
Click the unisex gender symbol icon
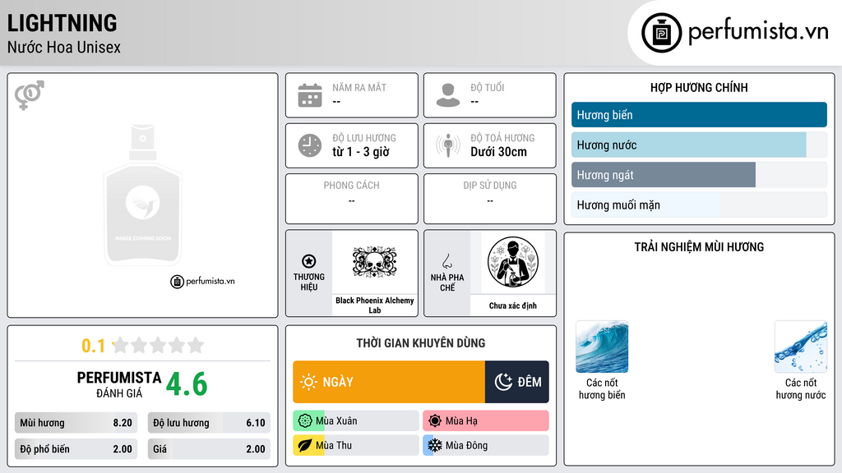point(30,95)
